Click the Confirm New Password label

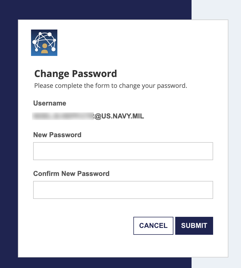click(71, 174)
